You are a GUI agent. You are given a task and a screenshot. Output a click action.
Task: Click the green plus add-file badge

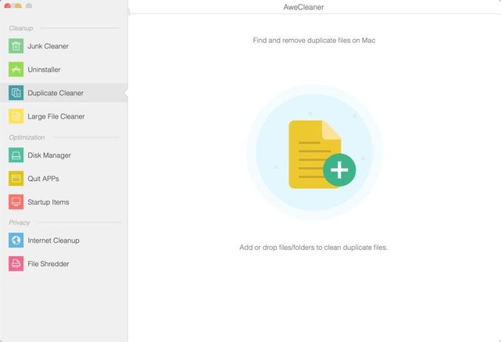(x=339, y=170)
